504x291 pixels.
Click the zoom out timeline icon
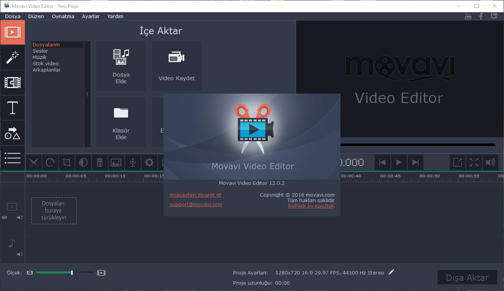click(30, 273)
